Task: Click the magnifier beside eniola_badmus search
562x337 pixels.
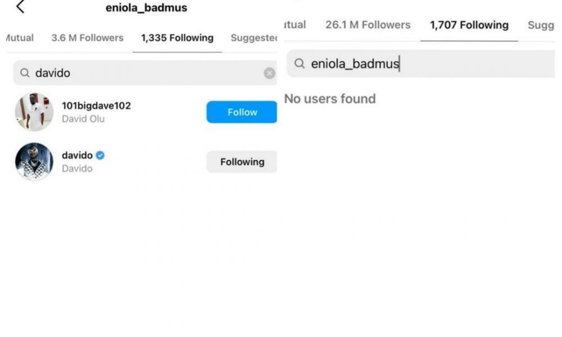Action: 300,64
